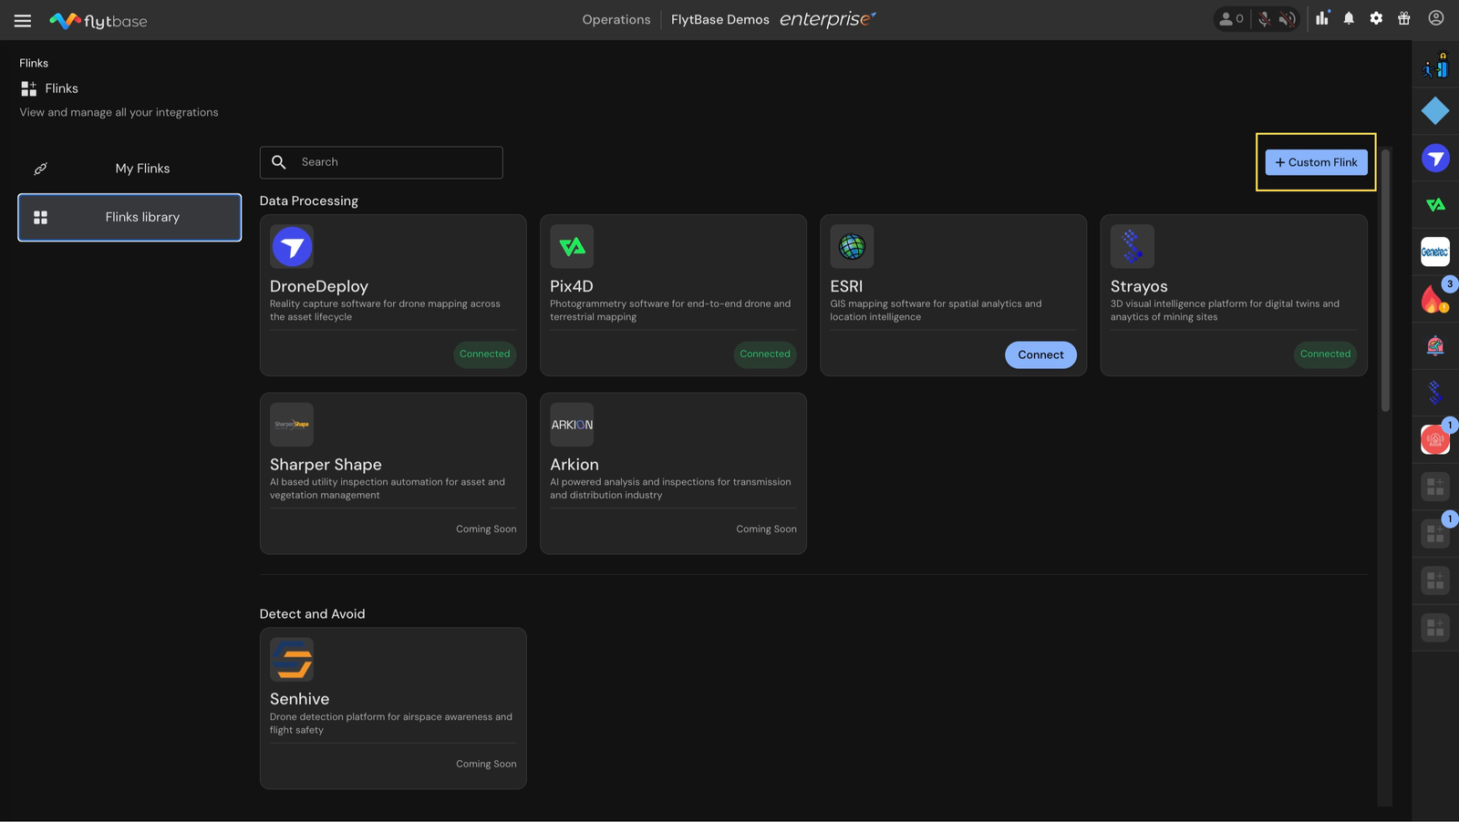Select the Flinks library tab
This screenshot has height=822, width=1459.
click(129, 217)
